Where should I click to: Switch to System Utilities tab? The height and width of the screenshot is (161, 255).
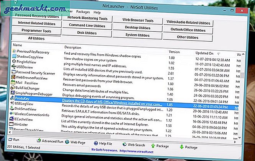137,35
